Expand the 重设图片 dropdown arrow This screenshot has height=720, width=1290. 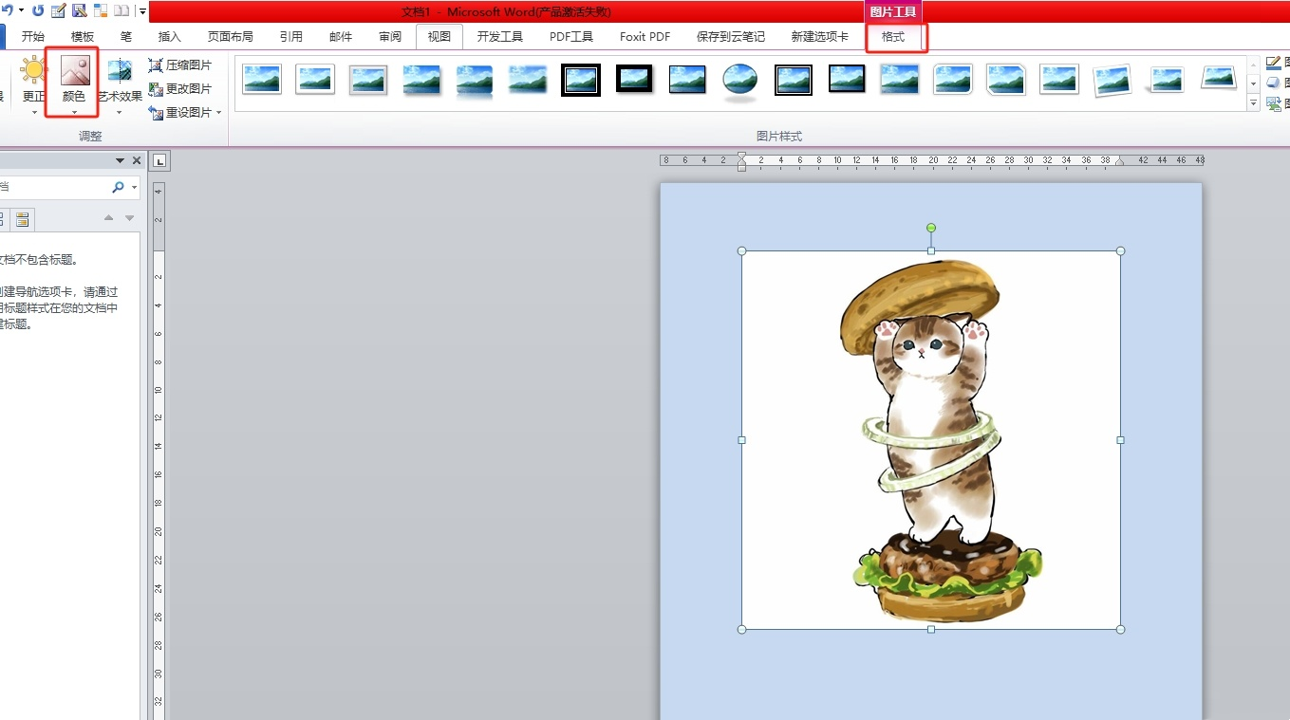[x=219, y=113]
